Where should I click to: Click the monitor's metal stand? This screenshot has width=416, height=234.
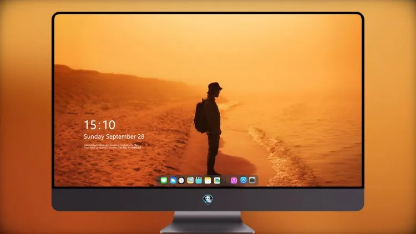click(207, 222)
